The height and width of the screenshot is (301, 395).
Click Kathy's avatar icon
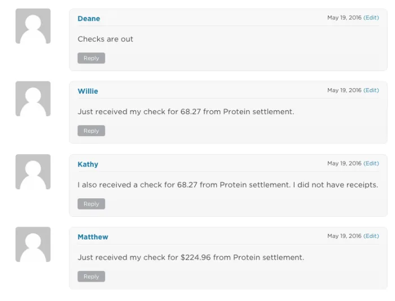33,172
